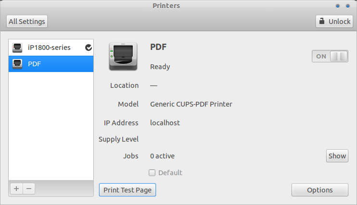Open printer Options

320,190
